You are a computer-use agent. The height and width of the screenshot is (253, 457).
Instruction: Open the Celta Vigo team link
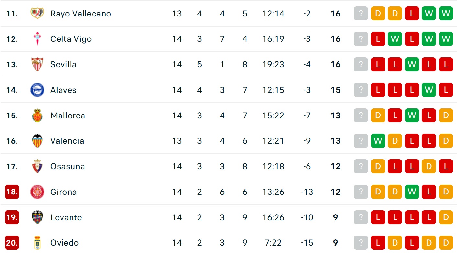(x=71, y=39)
